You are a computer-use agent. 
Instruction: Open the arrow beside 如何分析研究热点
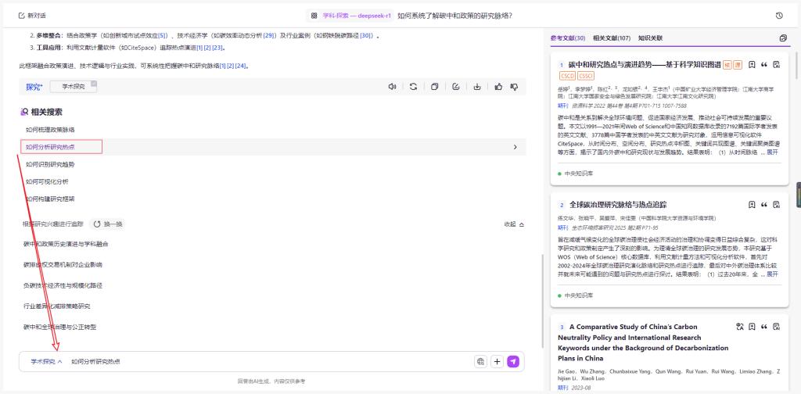pyautogui.click(x=515, y=147)
